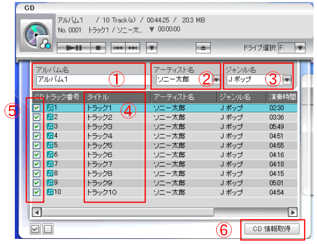Eject the CD from the drive
Viewport: 317px width, 244px height.
203,48
